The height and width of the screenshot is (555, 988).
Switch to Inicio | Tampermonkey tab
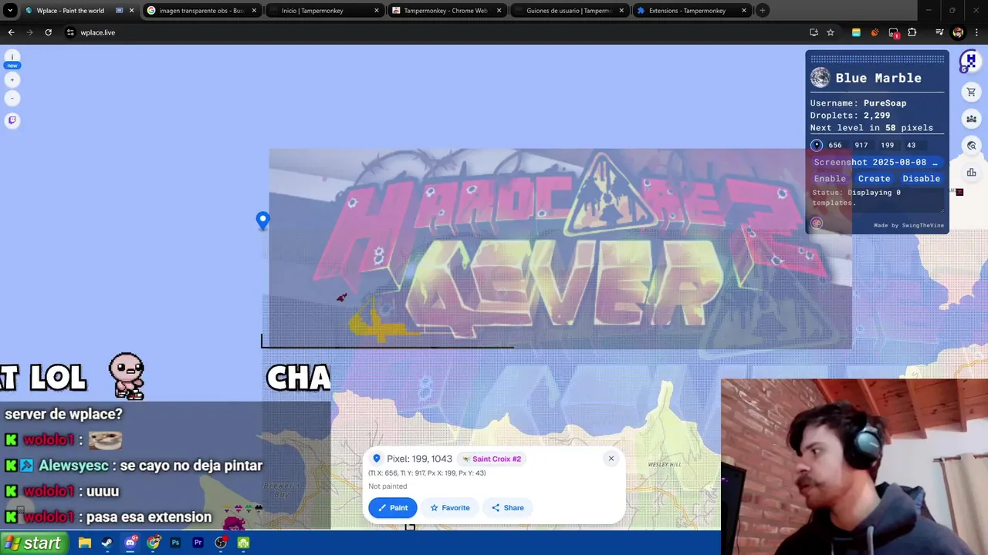pyautogui.click(x=324, y=11)
